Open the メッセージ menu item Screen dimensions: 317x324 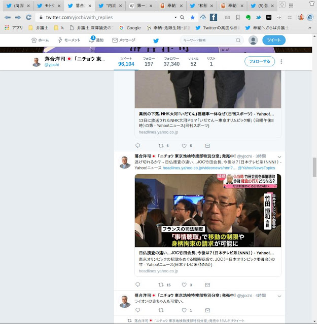(124, 40)
